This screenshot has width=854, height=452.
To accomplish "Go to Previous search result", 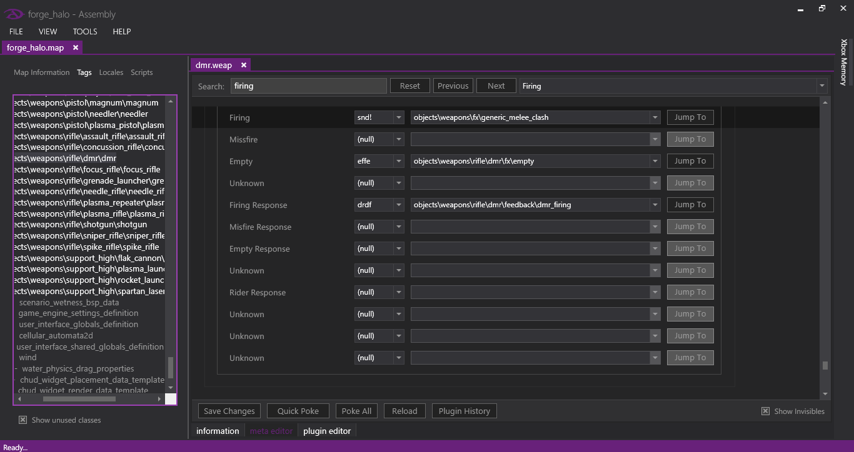I will tap(453, 86).
